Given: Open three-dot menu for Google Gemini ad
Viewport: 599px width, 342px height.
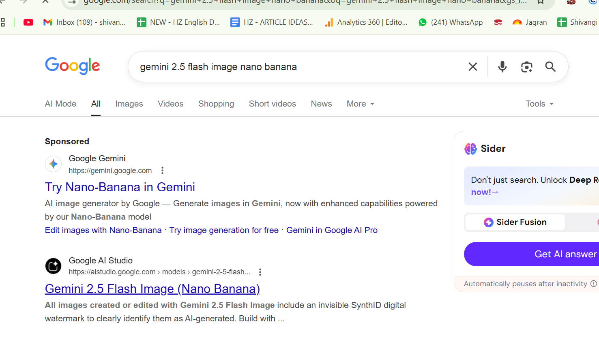Looking at the screenshot, I should pyautogui.click(x=162, y=171).
